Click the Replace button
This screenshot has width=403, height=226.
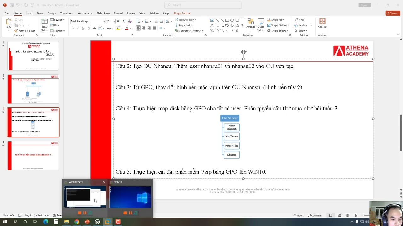tap(301, 25)
